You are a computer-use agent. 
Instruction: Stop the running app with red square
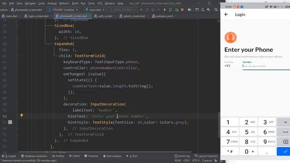(182, 10)
